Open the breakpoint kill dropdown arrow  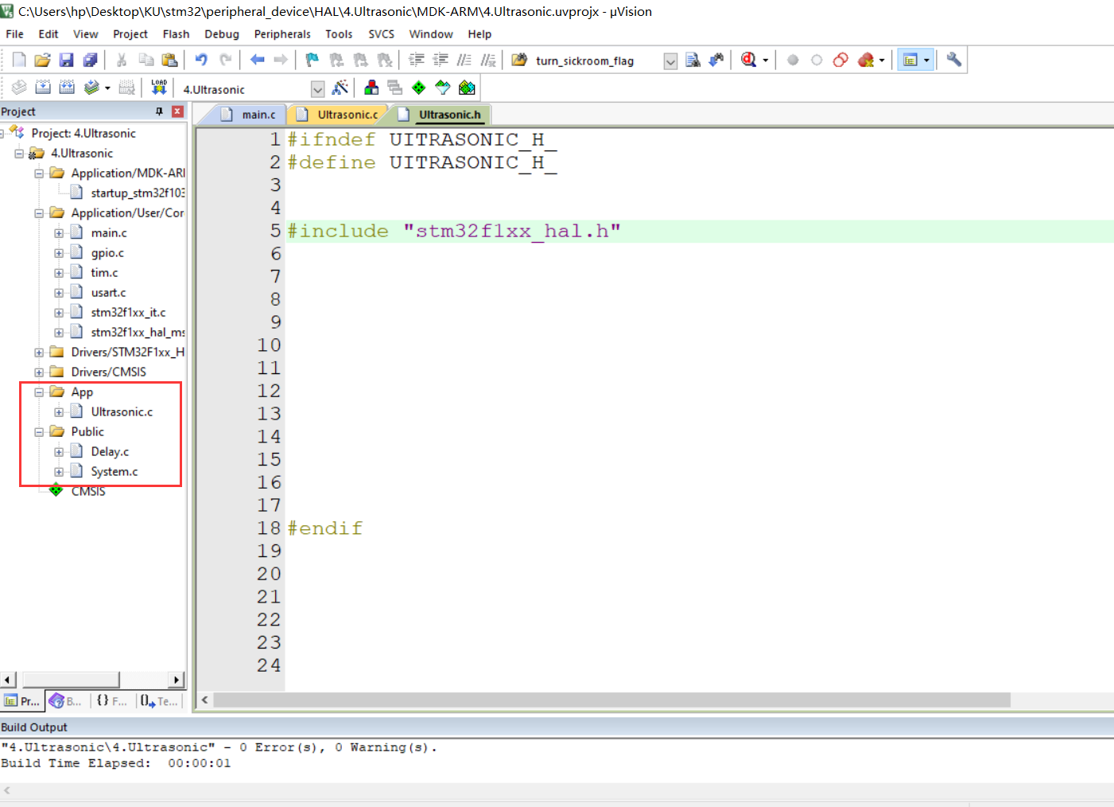coord(882,60)
